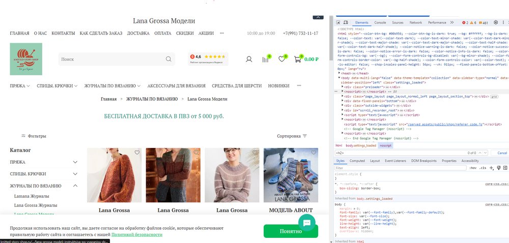Go to ДОСТАВКА menu link
509x243 pixels.
(138, 33)
